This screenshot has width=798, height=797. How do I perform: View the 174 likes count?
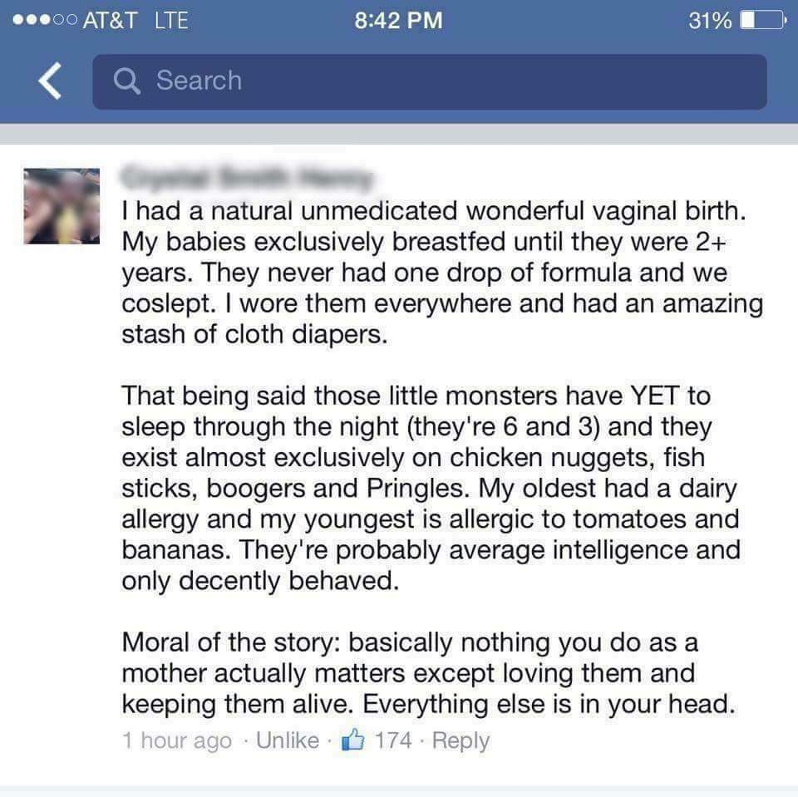pos(393,740)
